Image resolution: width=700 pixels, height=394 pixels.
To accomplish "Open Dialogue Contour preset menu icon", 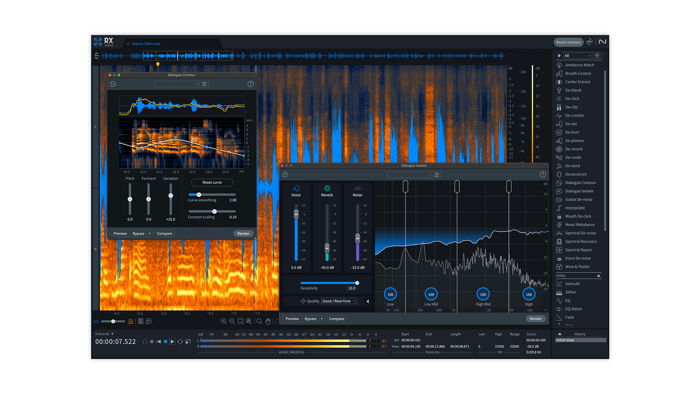I will coord(205,84).
